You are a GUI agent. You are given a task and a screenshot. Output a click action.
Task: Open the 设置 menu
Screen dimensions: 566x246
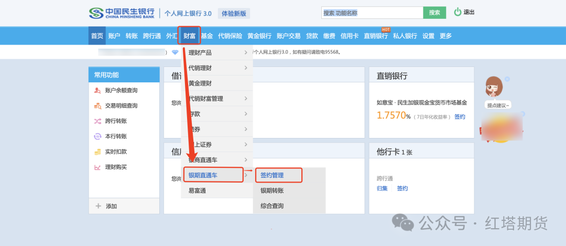click(x=429, y=36)
